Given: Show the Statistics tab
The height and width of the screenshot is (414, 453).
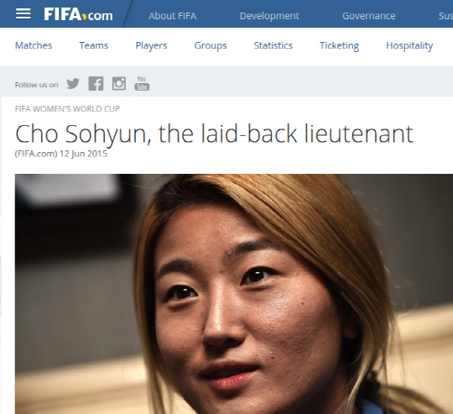Looking at the screenshot, I should [273, 45].
